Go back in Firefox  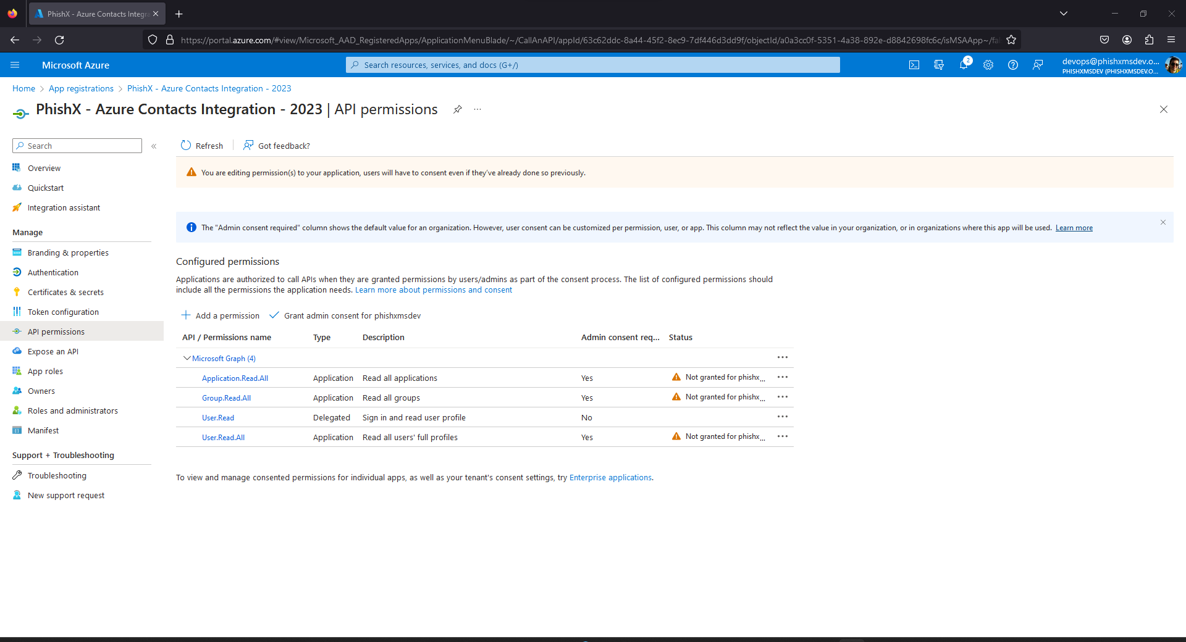click(x=15, y=40)
